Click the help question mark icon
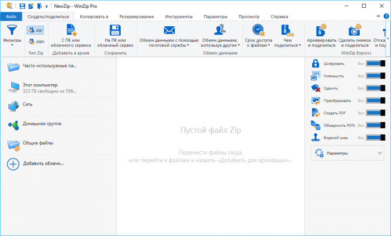 pyautogui.click(x=387, y=16)
